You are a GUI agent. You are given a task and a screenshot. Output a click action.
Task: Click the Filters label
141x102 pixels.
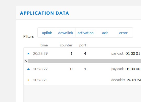(28, 36)
